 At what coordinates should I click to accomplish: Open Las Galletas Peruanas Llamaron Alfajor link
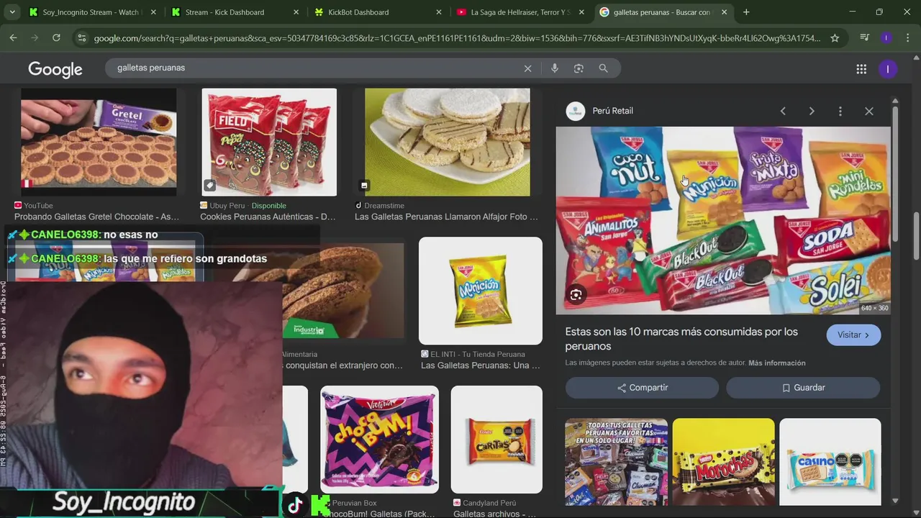(446, 217)
